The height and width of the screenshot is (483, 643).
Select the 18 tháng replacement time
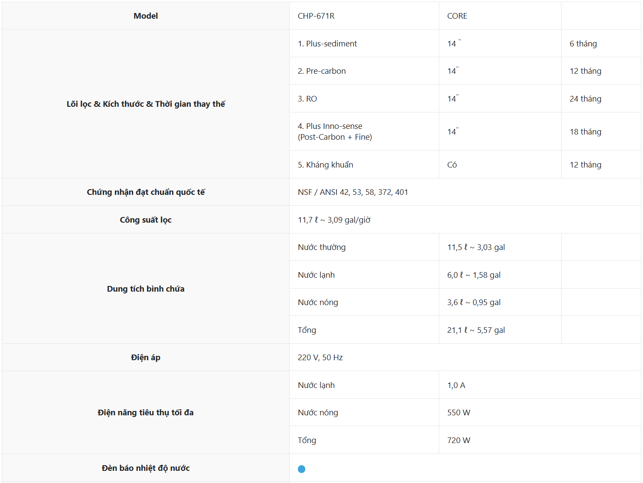coord(585,132)
